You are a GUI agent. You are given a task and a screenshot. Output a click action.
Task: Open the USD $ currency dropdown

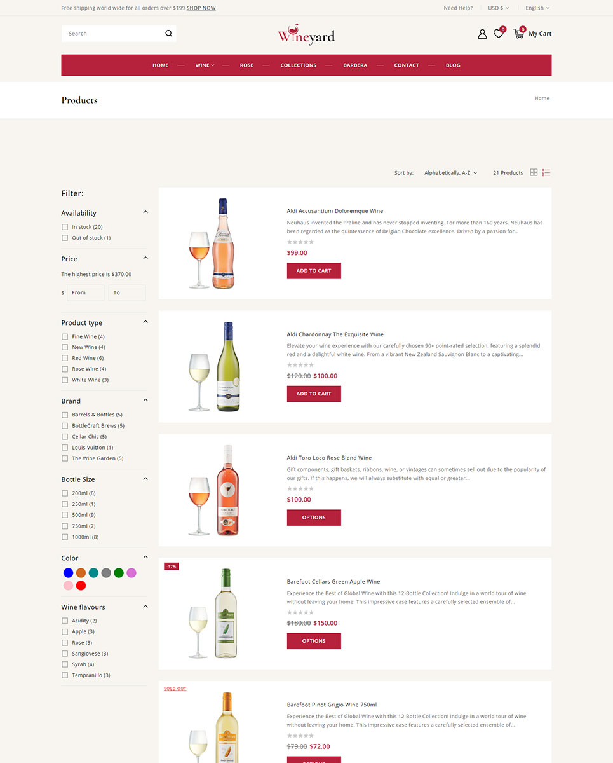499,8
